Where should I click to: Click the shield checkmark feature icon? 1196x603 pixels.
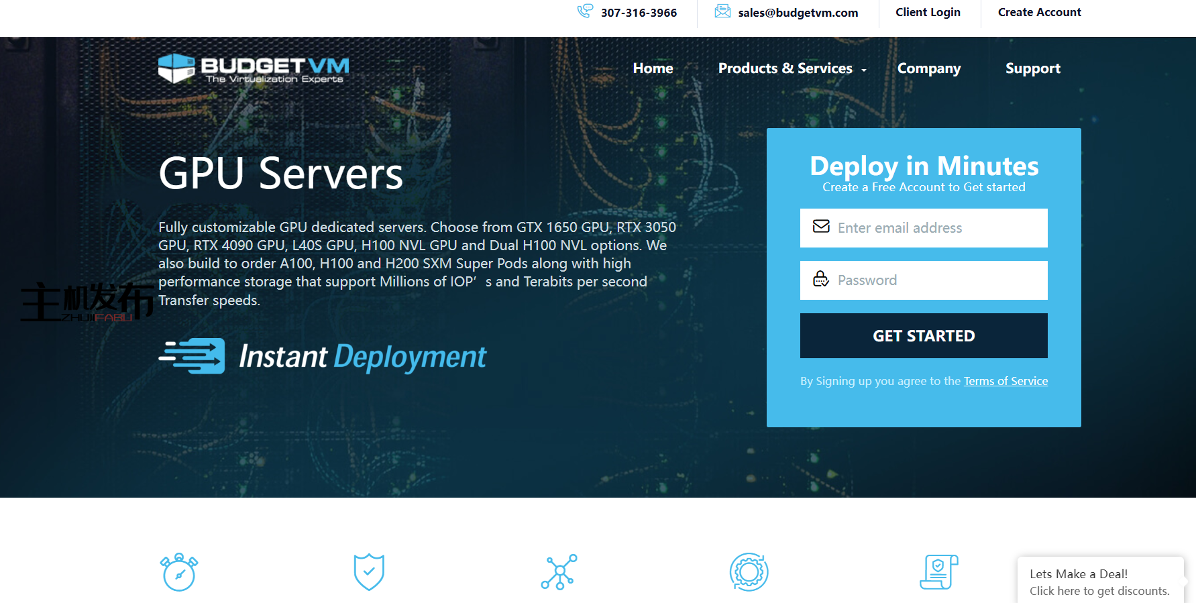pos(369,572)
